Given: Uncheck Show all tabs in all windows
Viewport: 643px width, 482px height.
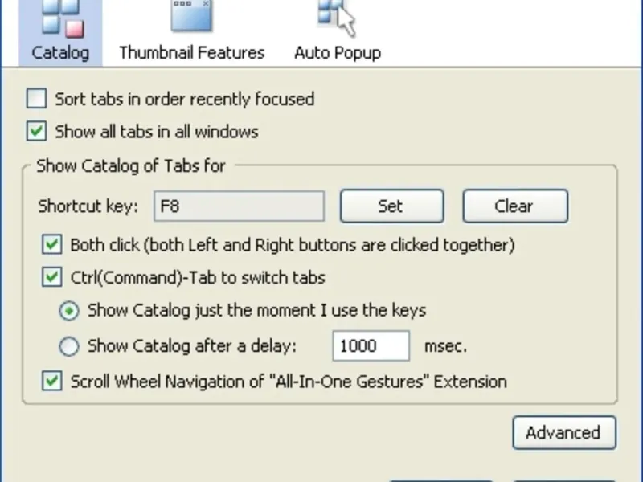Looking at the screenshot, I should pyautogui.click(x=37, y=131).
